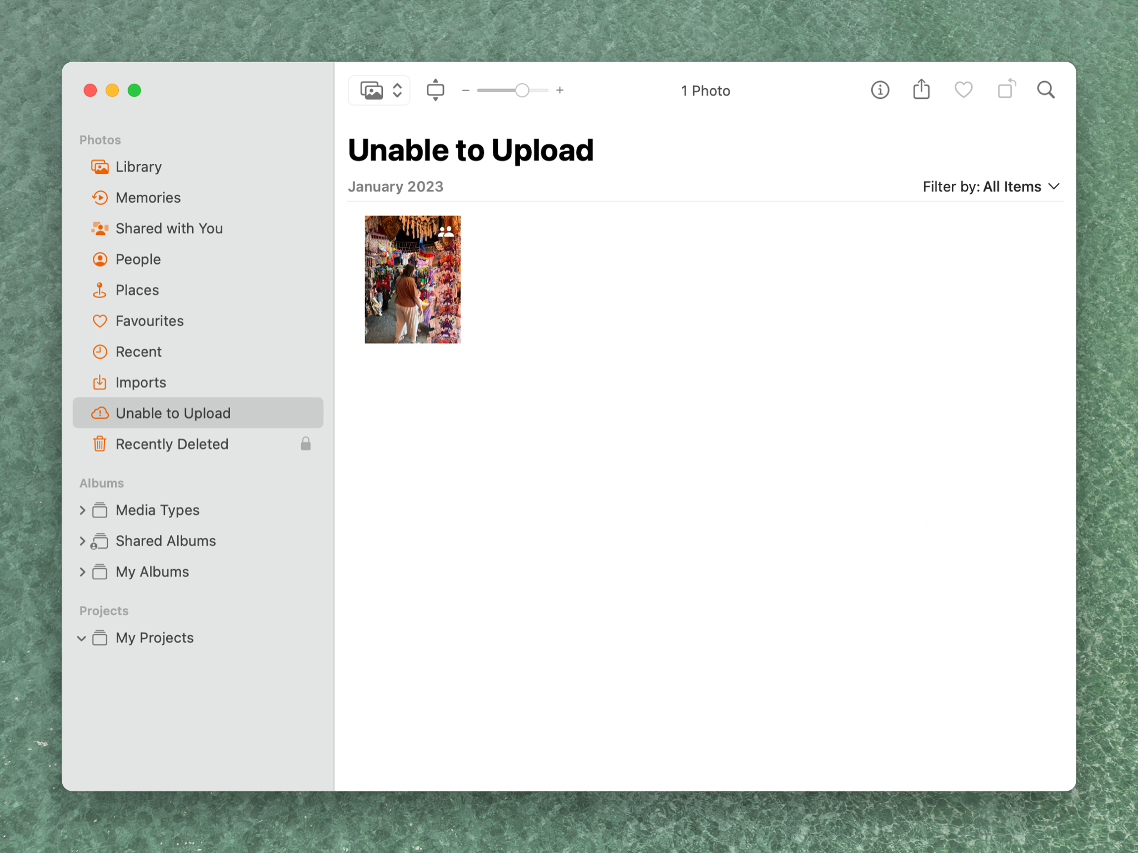Expand the Shared Albums group

coord(82,541)
